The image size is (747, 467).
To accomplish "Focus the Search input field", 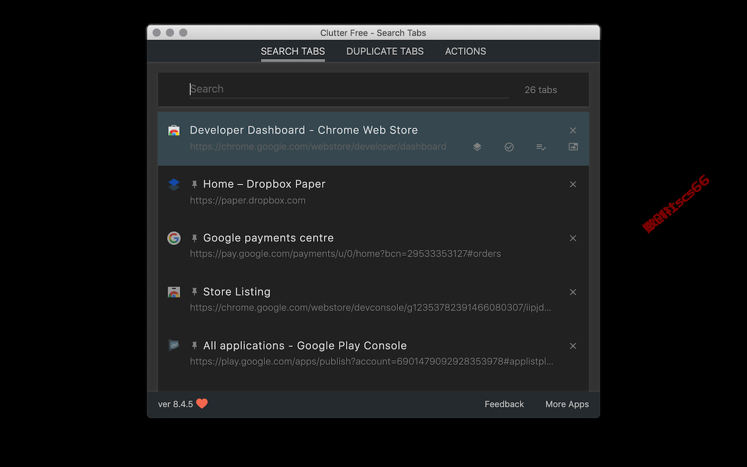I will pos(349,89).
